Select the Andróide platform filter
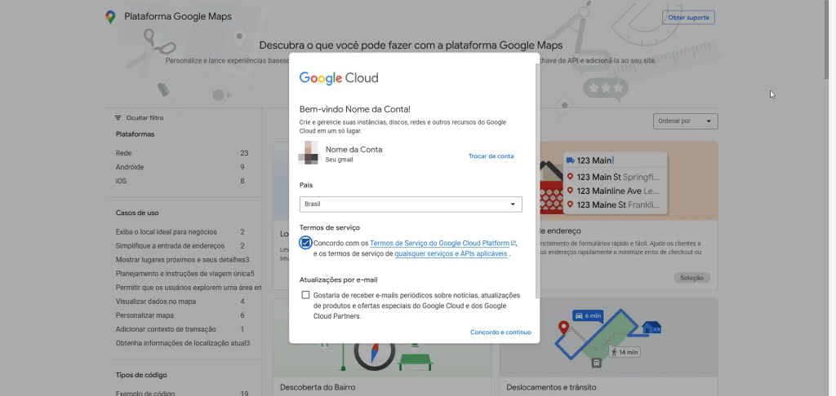Image resolution: width=836 pixels, height=396 pixels. [x=130, y=167]
